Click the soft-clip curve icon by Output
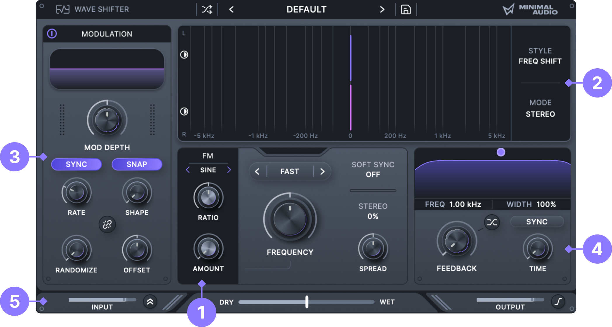This screenshot has width=612, height=327. point(558,302)
